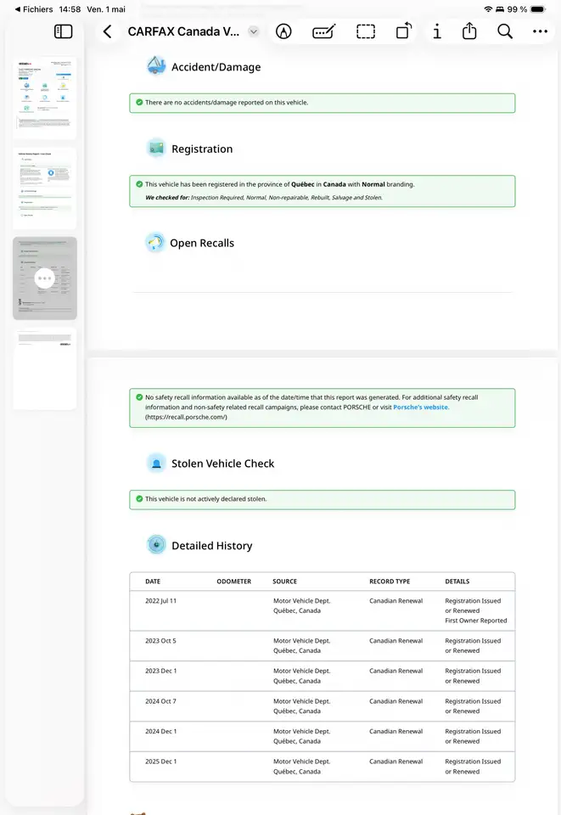Open Porsche's website link
Screen dimensions: 561x815
point(421,407)
